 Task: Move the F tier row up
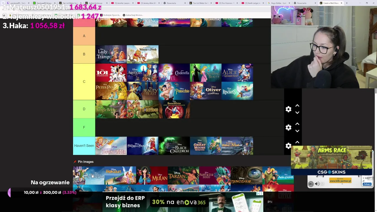(x=297, y=124)
